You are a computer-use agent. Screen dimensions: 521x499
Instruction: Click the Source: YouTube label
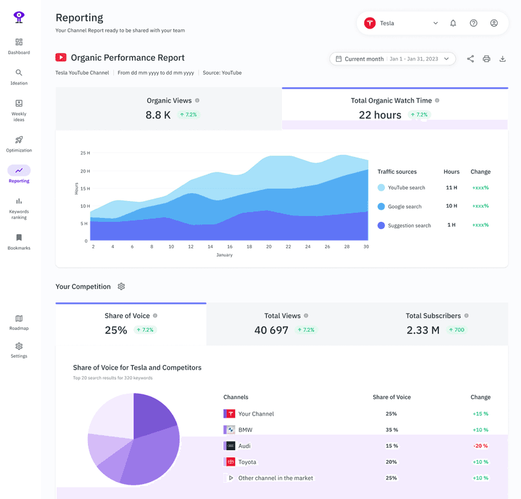coord(222,73)
